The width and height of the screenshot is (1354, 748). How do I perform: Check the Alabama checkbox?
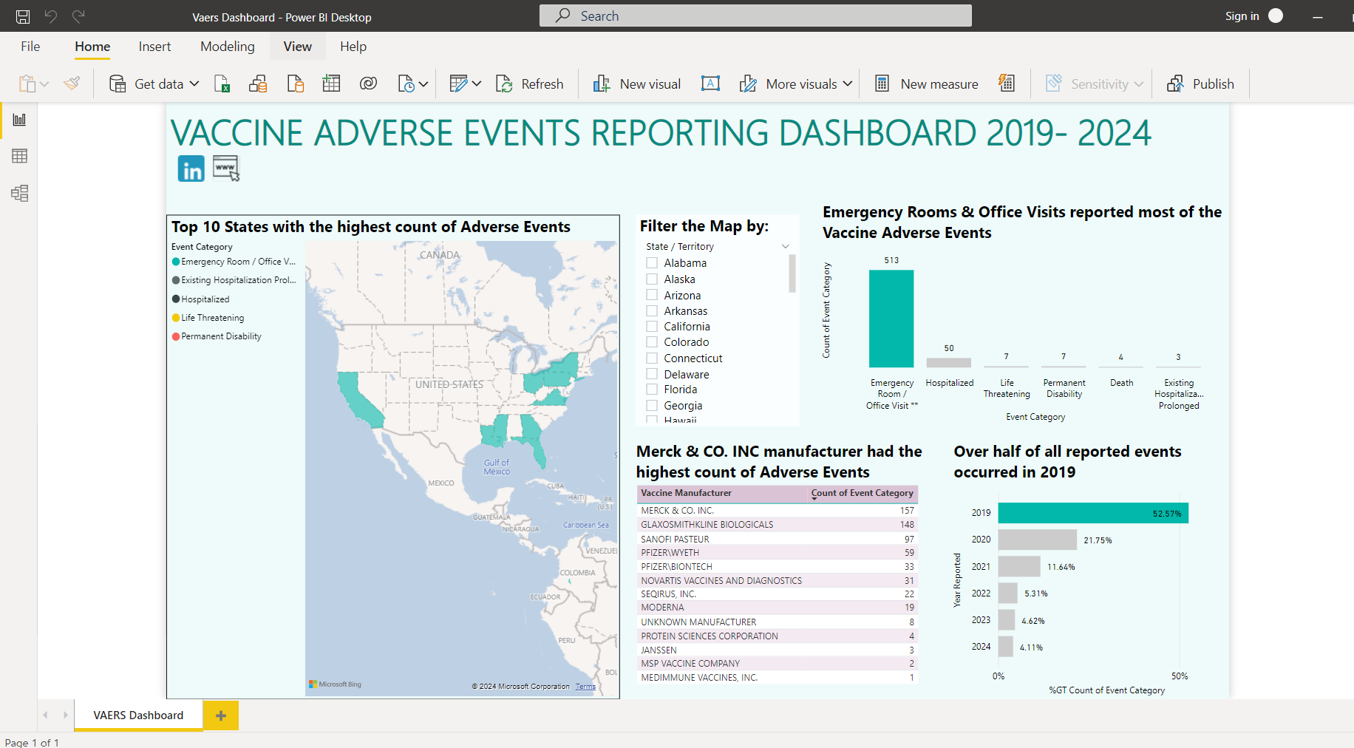[x=652, y=263]
